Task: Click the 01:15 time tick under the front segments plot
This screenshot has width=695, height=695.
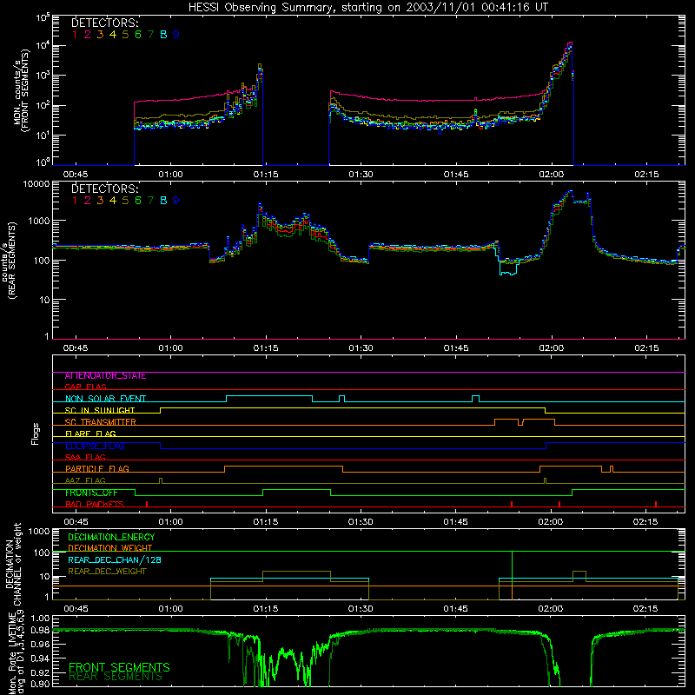Action: [266, 175]
